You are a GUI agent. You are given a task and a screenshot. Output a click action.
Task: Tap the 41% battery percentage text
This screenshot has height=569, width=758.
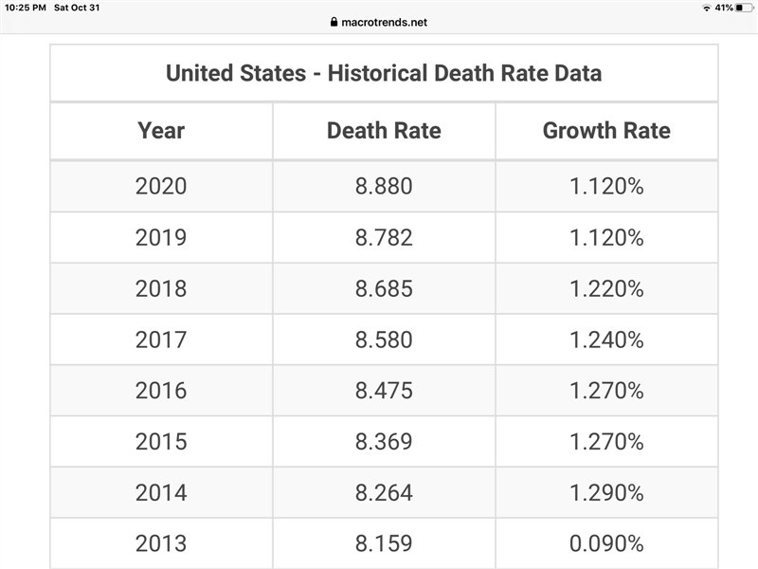(x=723, y=8)
